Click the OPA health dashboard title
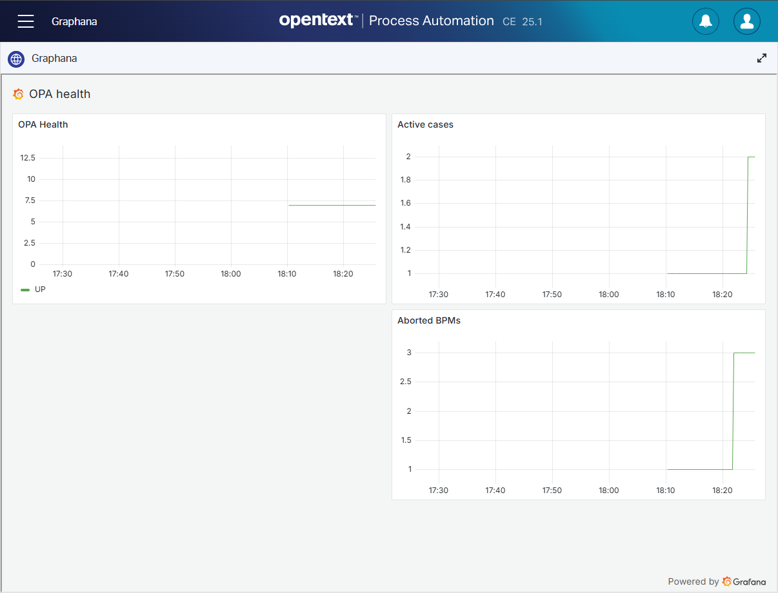This screenshot has width=778, height=593. tap(59, 94)
